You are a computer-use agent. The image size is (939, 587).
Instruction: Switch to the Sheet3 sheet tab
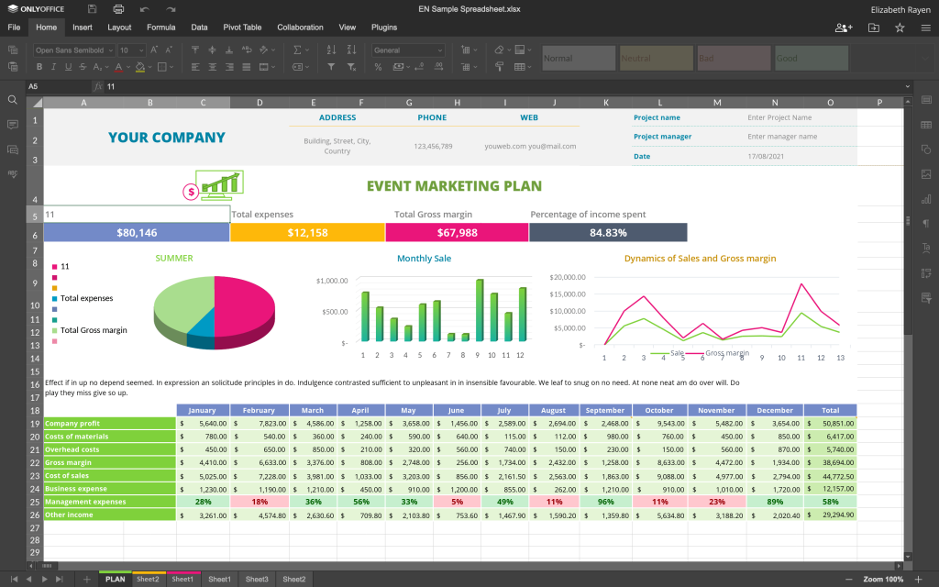pos(257,579)
